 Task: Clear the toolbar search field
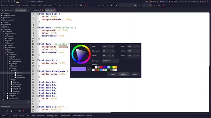(x=136, y=6)
